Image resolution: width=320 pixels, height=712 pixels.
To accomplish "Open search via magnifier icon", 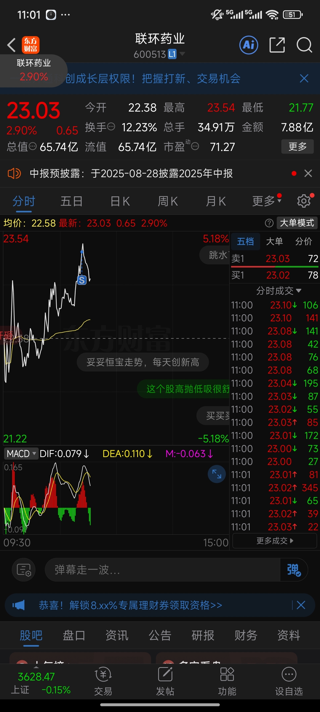I will 304,45.
